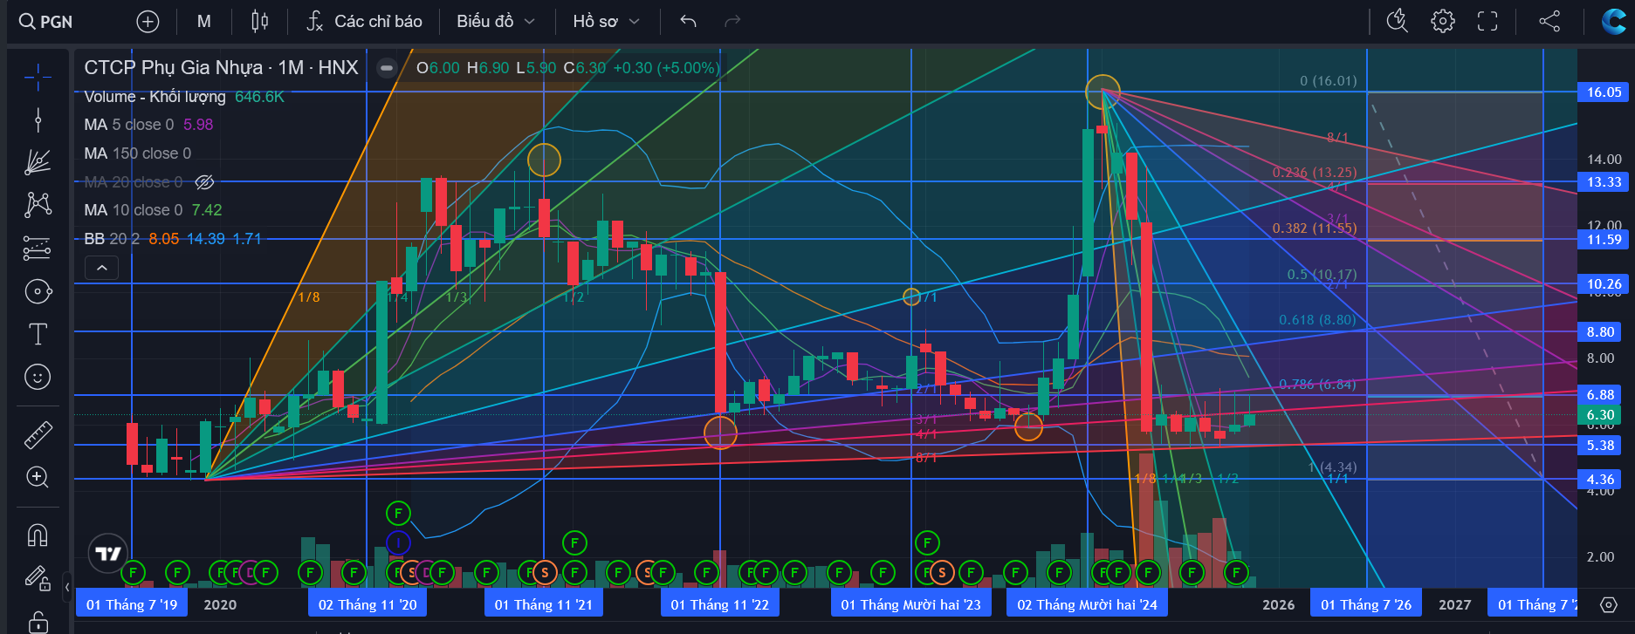This screenshot has width=1635, height=634.
Task: Undo last chart action
Action: coord(688,22)
